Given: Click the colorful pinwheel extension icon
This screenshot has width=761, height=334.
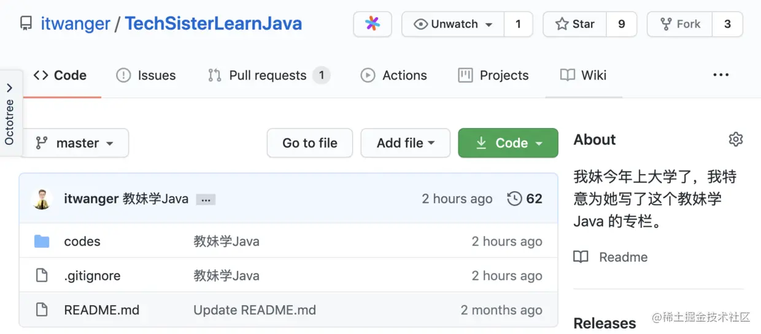Looking at the screenshot, I should click(x=373, y=24).
